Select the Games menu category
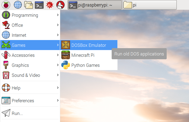The width and height of the screenshot is (189, 122). coord(30,45)
